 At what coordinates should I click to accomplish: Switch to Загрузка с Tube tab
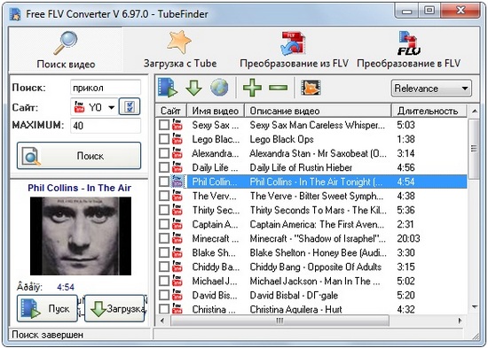(180, 50)
